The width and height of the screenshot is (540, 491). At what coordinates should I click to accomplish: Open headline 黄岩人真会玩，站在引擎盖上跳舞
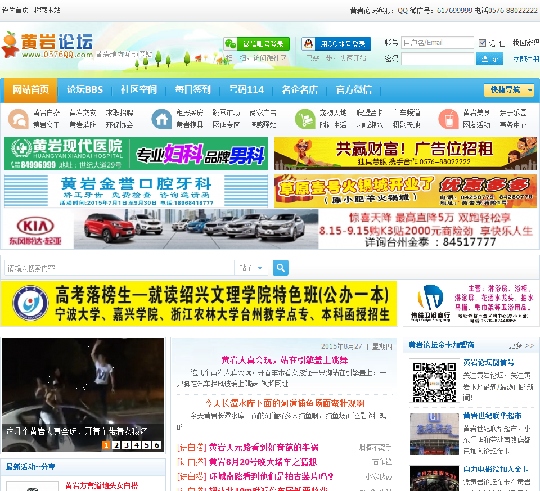pyautogui.click(x=285, y=360)
